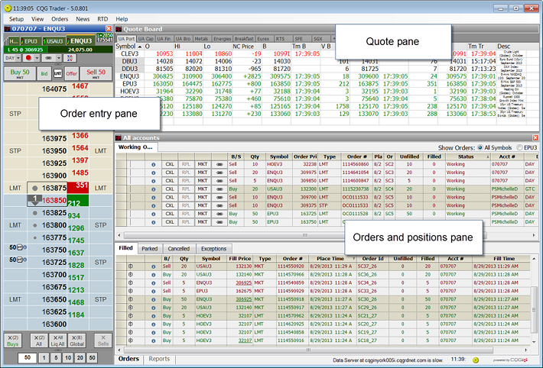Screen dimensions: 543x368
Task: Expand details for filled order 1114570966
Action: coord(131,275)
